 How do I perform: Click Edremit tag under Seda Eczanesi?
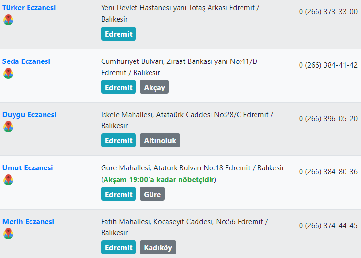119,87
